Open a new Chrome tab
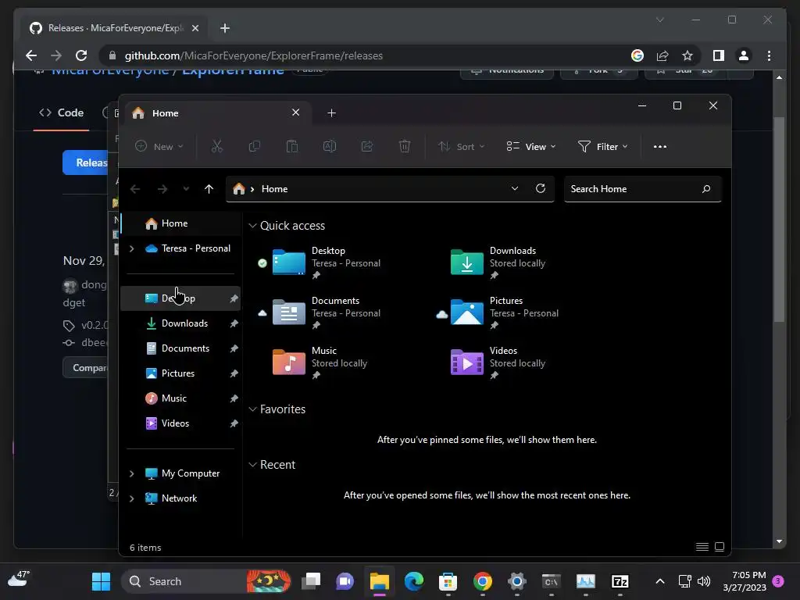Viewport: 800px width, 600px height. click(225, 28)
